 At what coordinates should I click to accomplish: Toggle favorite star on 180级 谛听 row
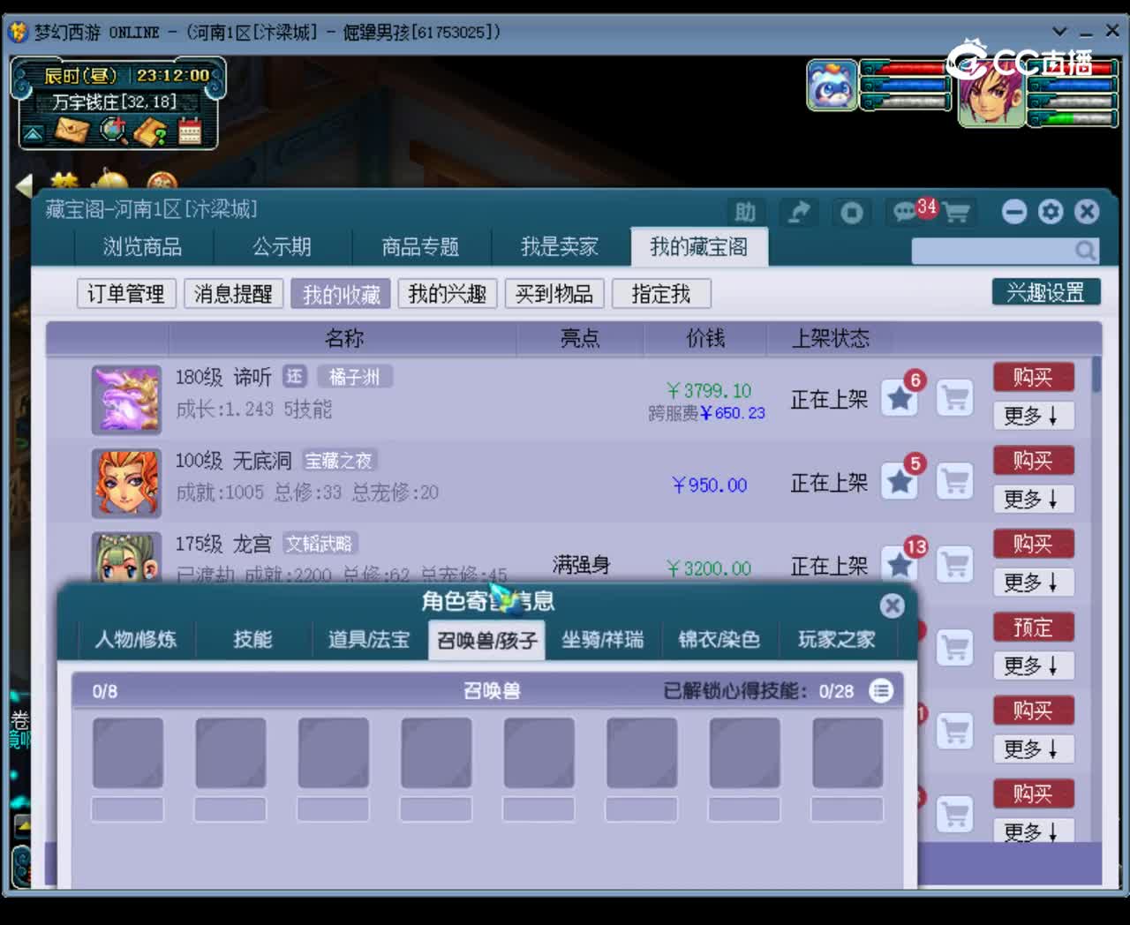(900, 399)
